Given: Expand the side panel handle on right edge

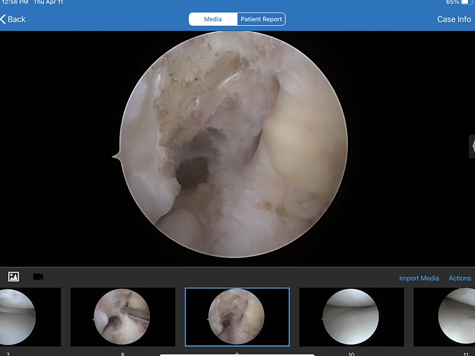Looking at the screenshot, I should 472,147.
